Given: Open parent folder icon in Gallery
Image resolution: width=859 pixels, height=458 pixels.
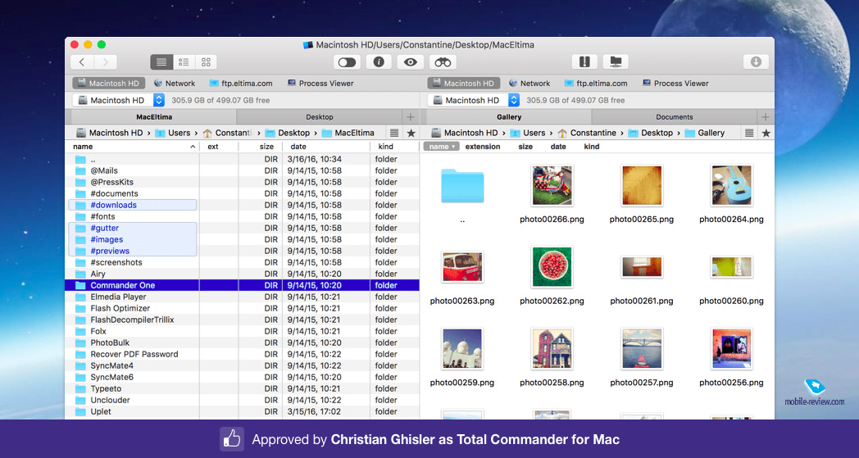Looking at the screenshot, I should [x=462, y=186].
